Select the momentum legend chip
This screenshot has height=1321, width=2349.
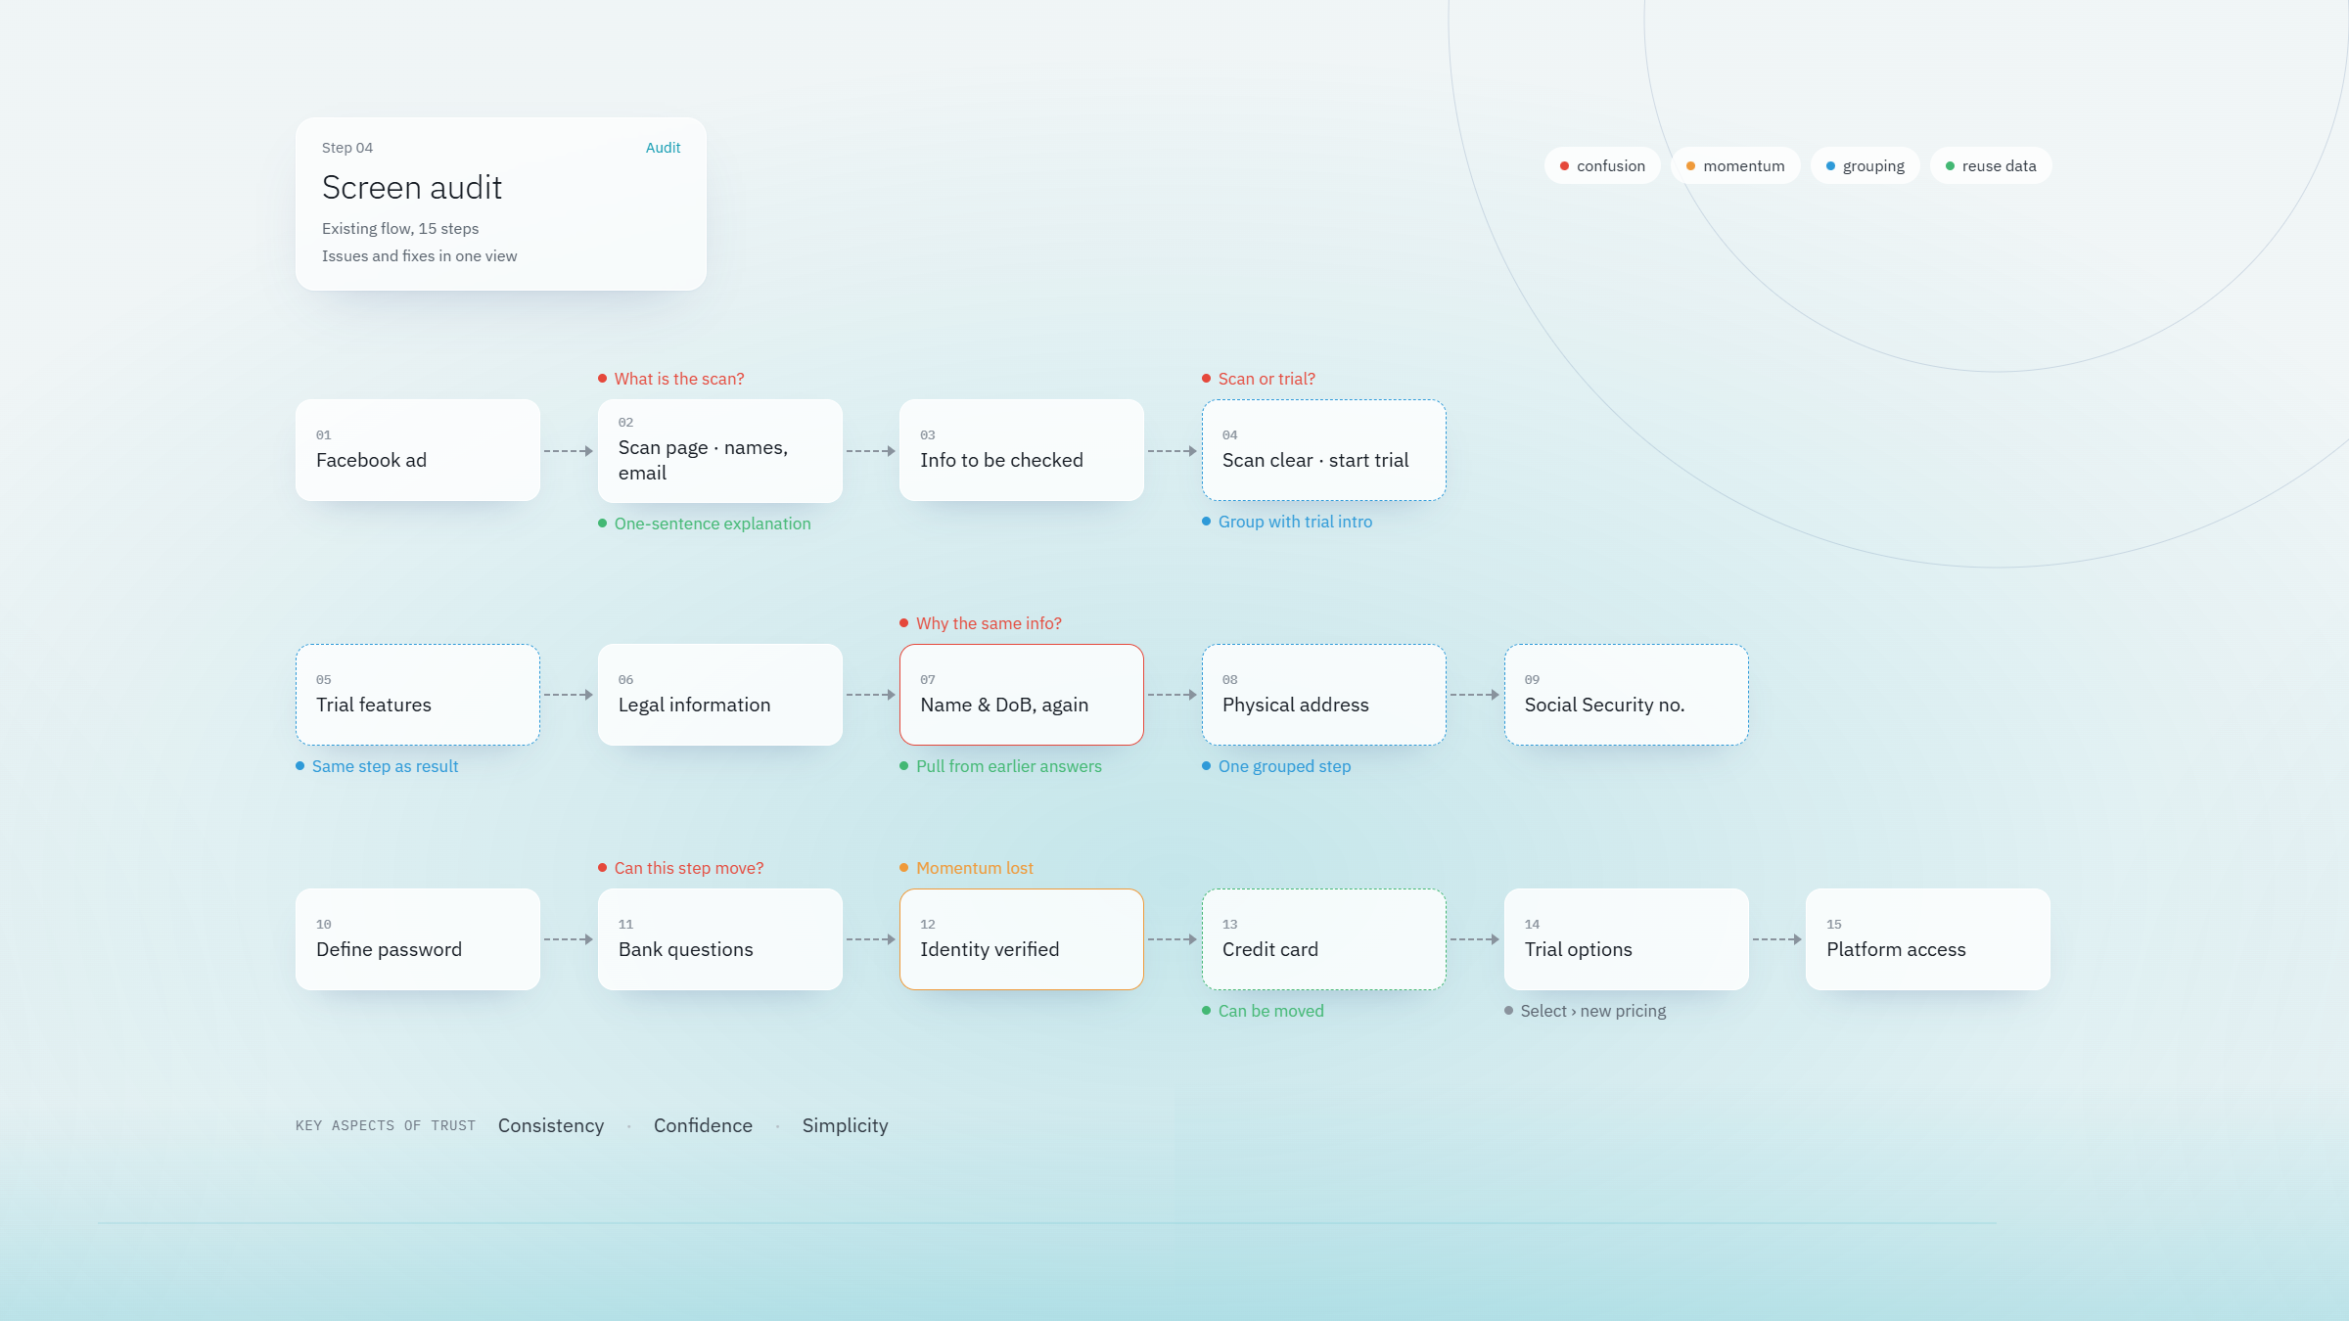click(1735, 166)
